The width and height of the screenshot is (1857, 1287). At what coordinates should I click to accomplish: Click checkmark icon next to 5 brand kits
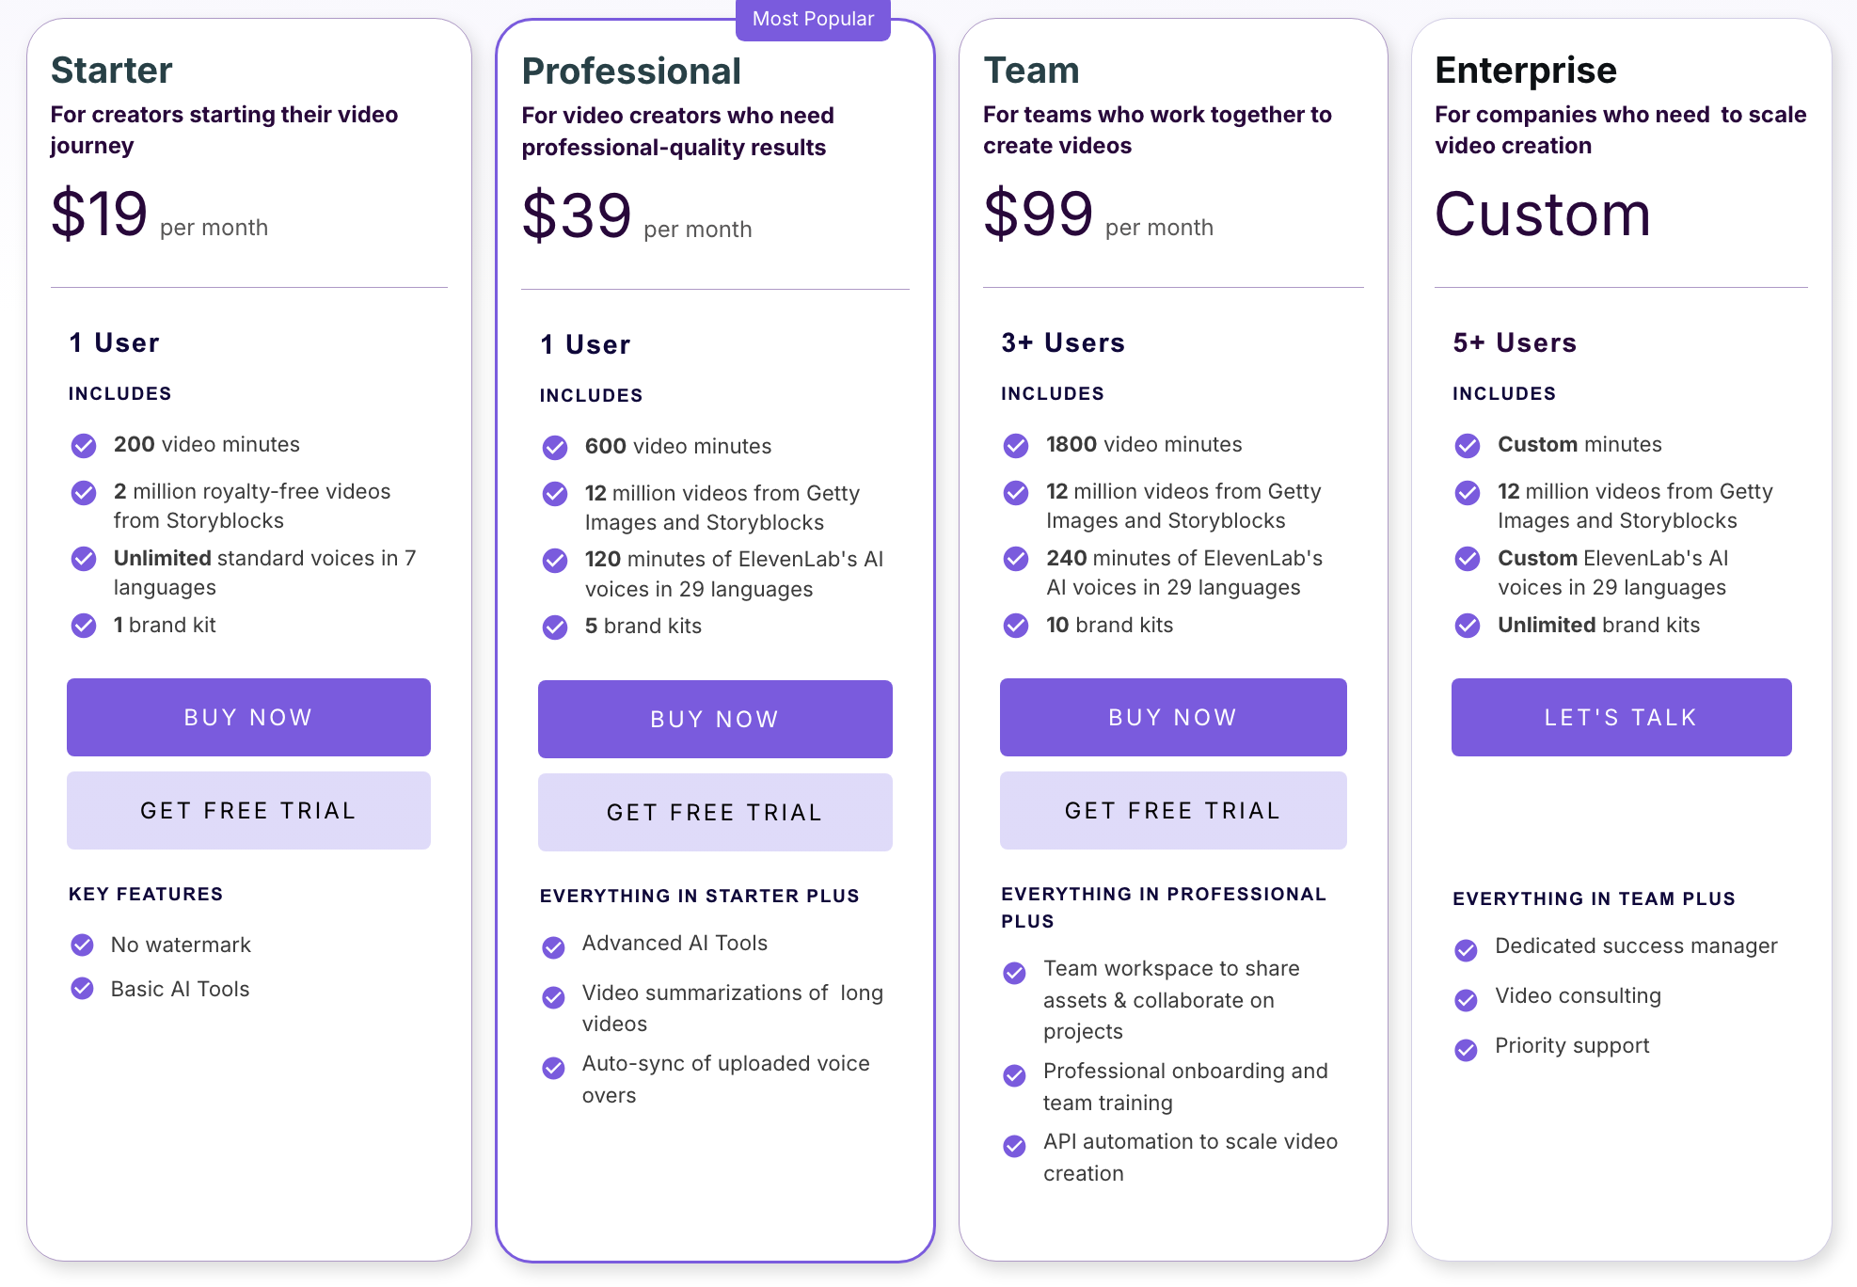click(555, 627)
